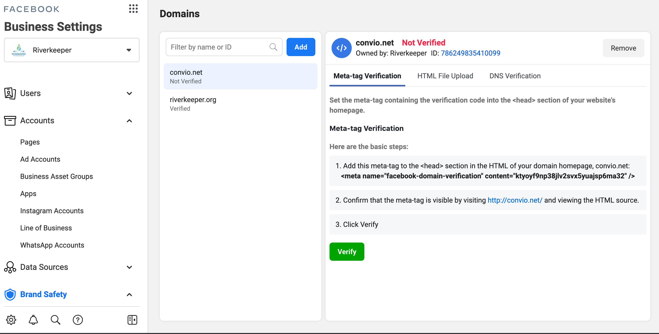Click the meta-tag code snippet text

click(488, 176)
